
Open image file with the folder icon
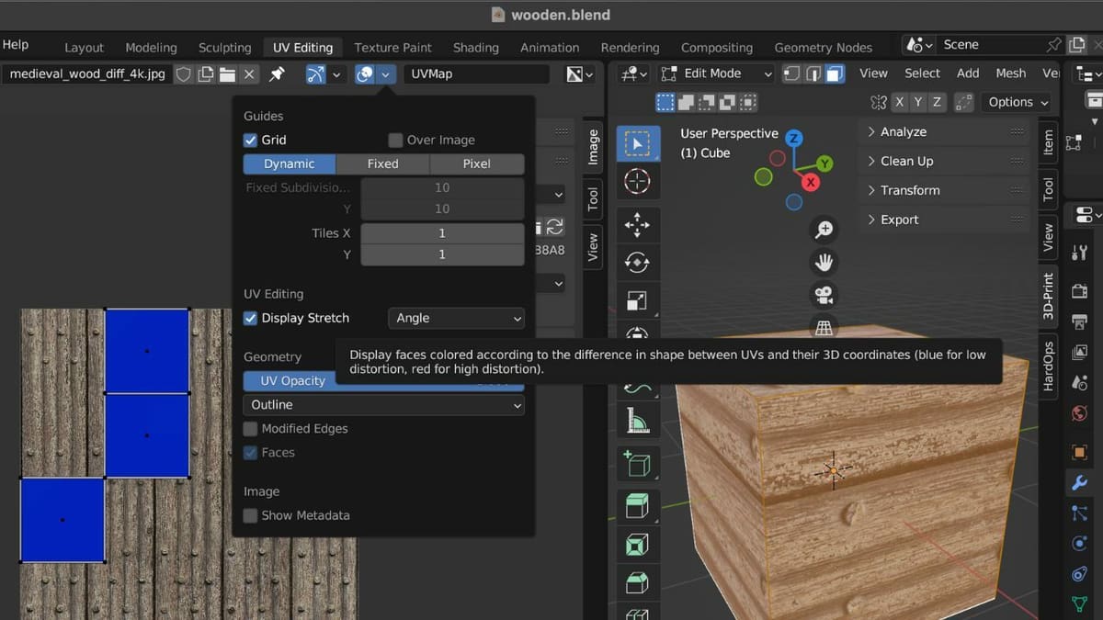coord(227,74)
